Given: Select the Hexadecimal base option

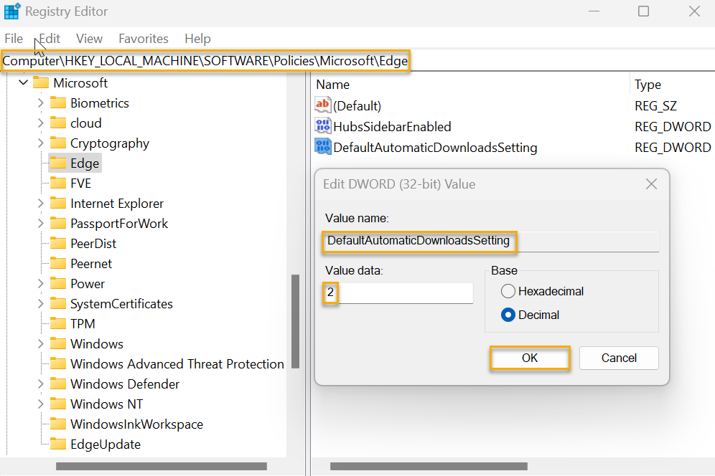Looking at the screenshot, I should click(x=508, y=291).
